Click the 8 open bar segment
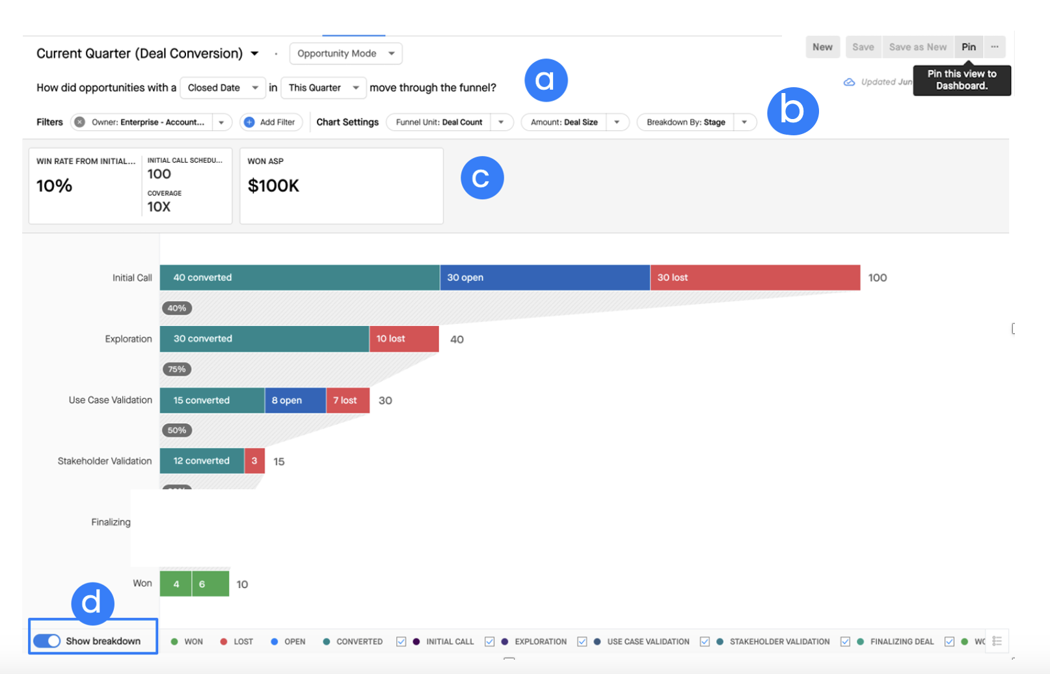This screenshot has height=674, width=1050. click(295, 400)
